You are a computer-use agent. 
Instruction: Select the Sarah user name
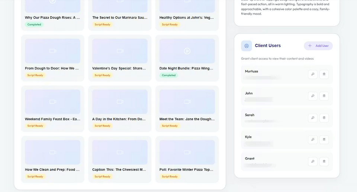click(250, 115)
